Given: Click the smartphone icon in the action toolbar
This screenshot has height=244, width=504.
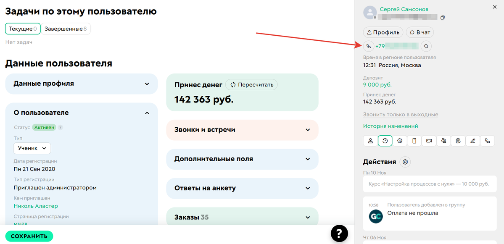Looking at the screenshot, I should [414, 141].
